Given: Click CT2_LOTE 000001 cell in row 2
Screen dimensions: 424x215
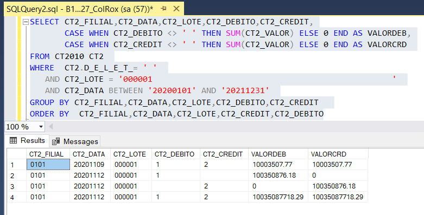Looking at the screenshot, I should pyautogui.click(x=131, y=175).
